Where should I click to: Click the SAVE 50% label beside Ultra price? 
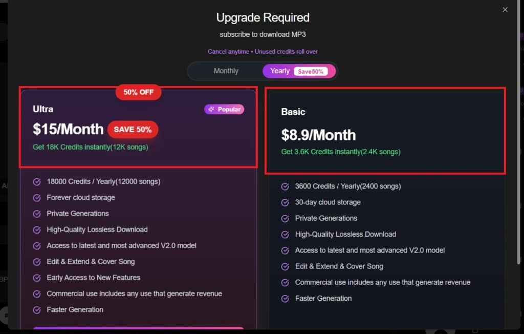[133, 130]
